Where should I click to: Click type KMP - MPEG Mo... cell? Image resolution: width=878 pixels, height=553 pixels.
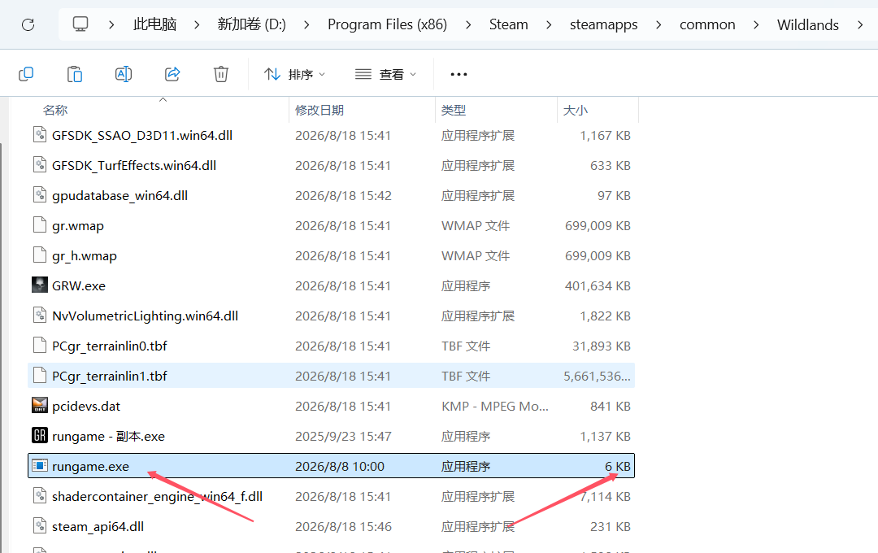(x=495, y=406)
